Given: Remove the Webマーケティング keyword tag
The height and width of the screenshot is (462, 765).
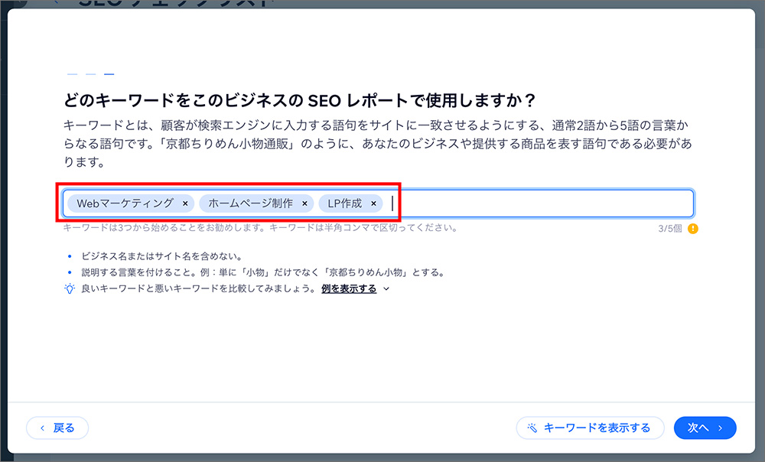Looking at the screenshot, I should (x=185, y=203).
